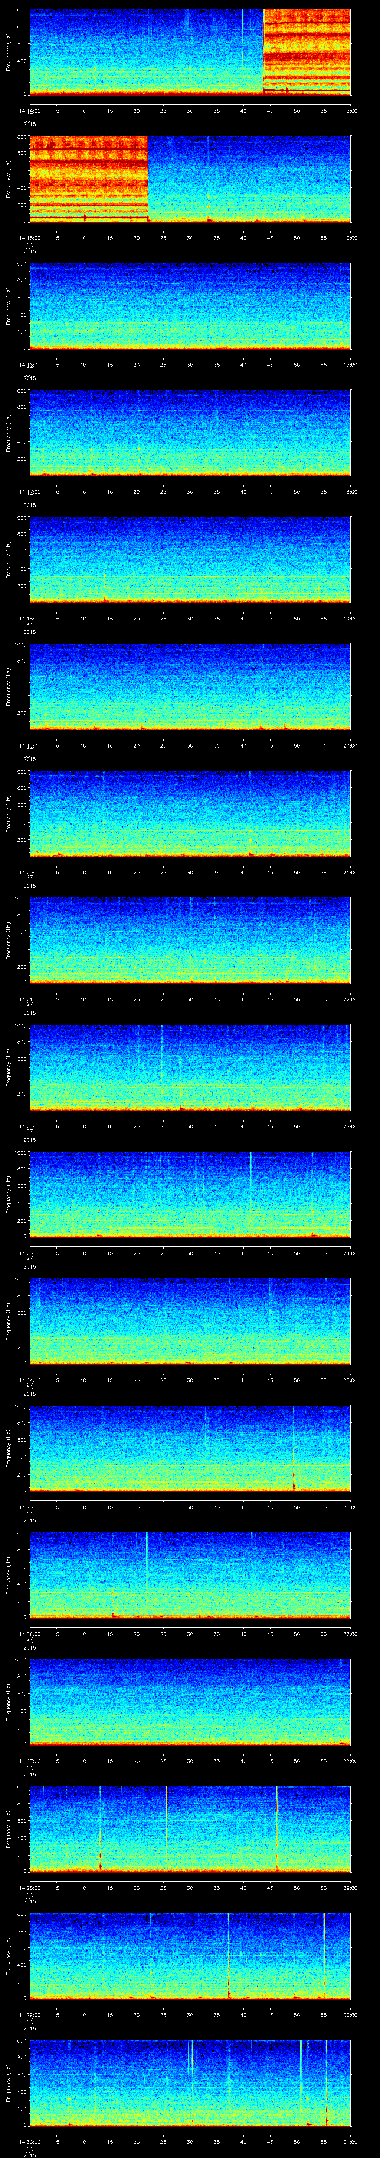Select the 14:16:00 start time label
Viewport: 380px width, 2158px height.
click(29, 364)
